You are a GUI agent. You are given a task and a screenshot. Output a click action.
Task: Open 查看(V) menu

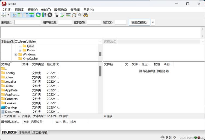coord(33,10)
